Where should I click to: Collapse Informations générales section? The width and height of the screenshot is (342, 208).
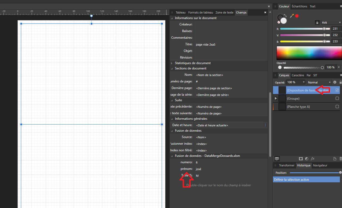[x=172, y=119]
